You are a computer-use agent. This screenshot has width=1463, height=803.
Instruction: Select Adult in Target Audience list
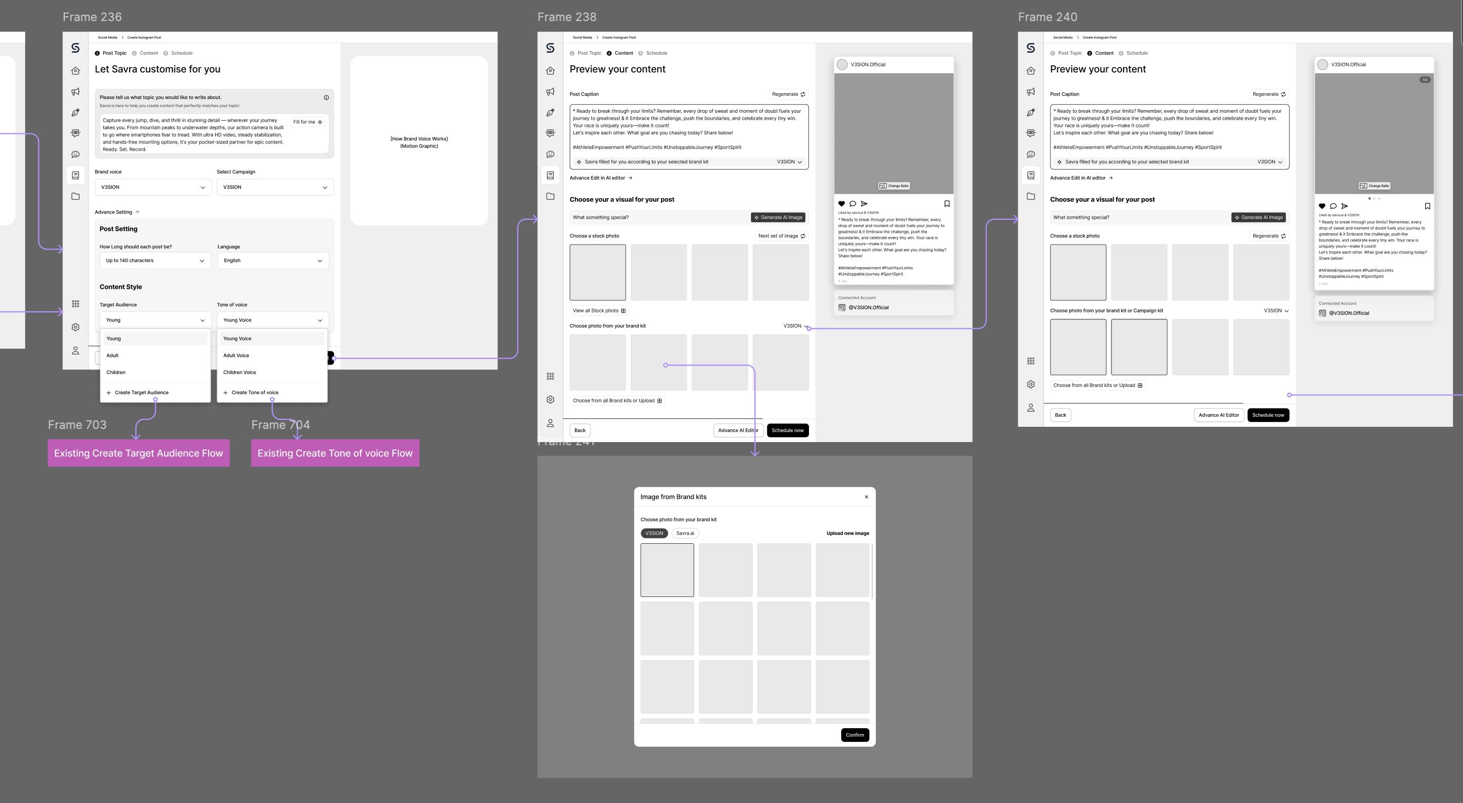(155, 356)
